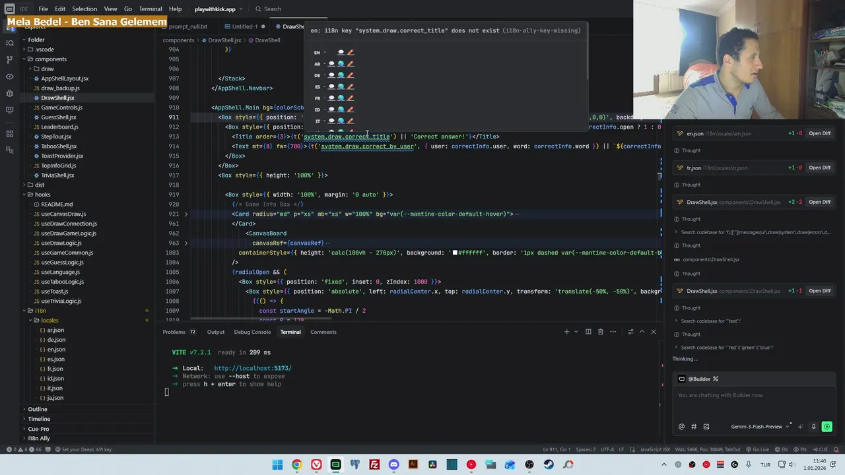The width and height of the screenshot is (845, 475).
Task: Open the File menu
Action: (43, 9)
